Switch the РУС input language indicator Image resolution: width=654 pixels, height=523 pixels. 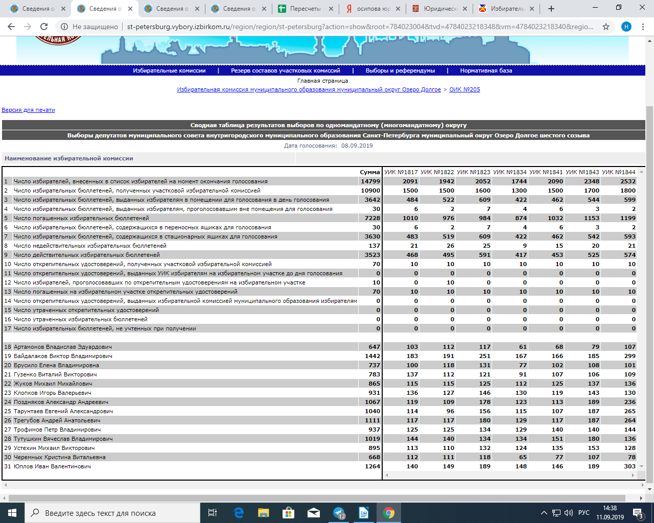(x=583, y=513)
